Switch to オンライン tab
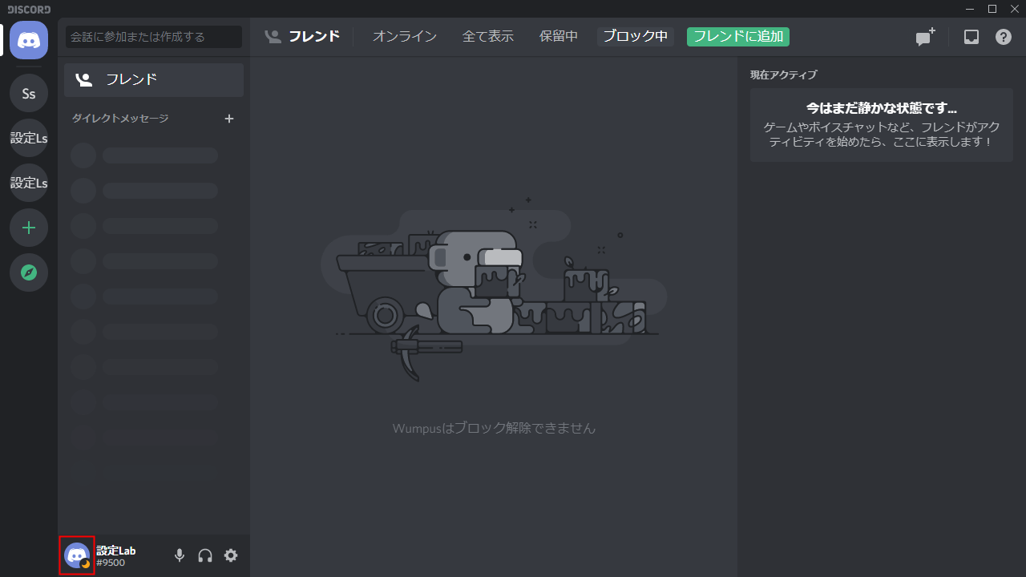This screenshot has height=577, width=1026. 405,37
